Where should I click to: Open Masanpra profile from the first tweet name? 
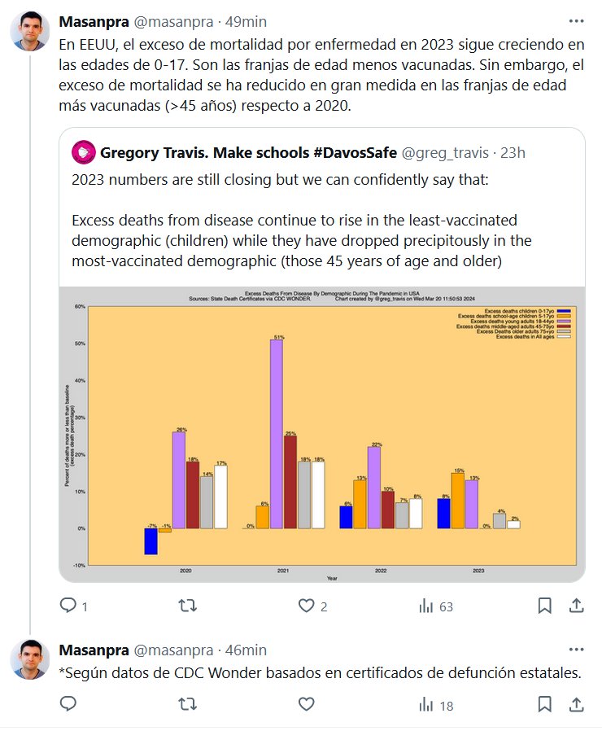pos(93,21)
